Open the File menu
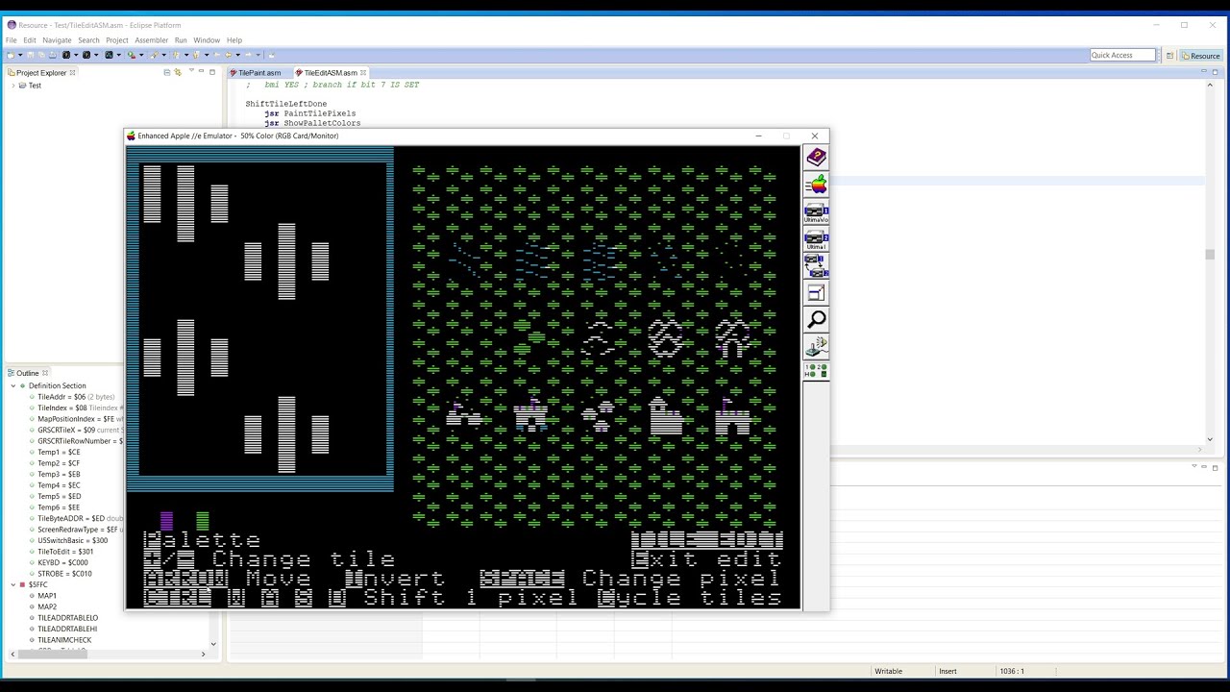 11,40
